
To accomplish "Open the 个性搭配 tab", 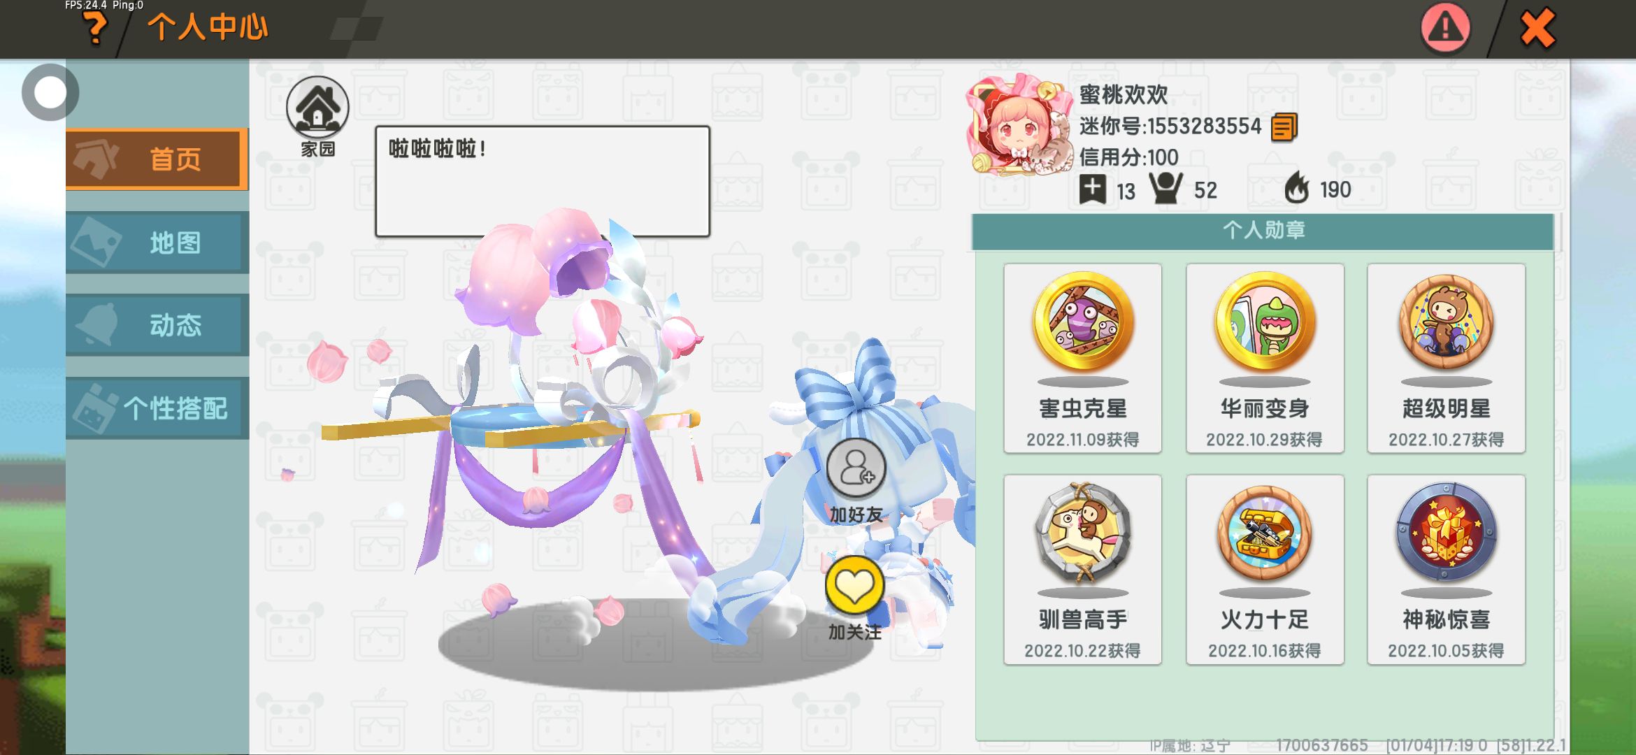I will (157, 408).
